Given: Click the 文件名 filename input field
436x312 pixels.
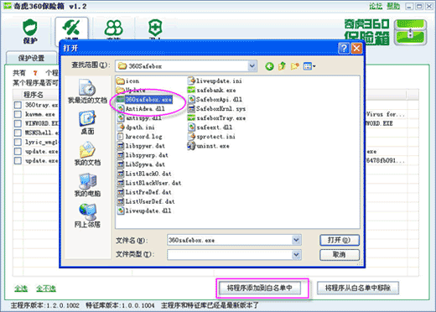Looking at the screenshot, I should point(230,240).
